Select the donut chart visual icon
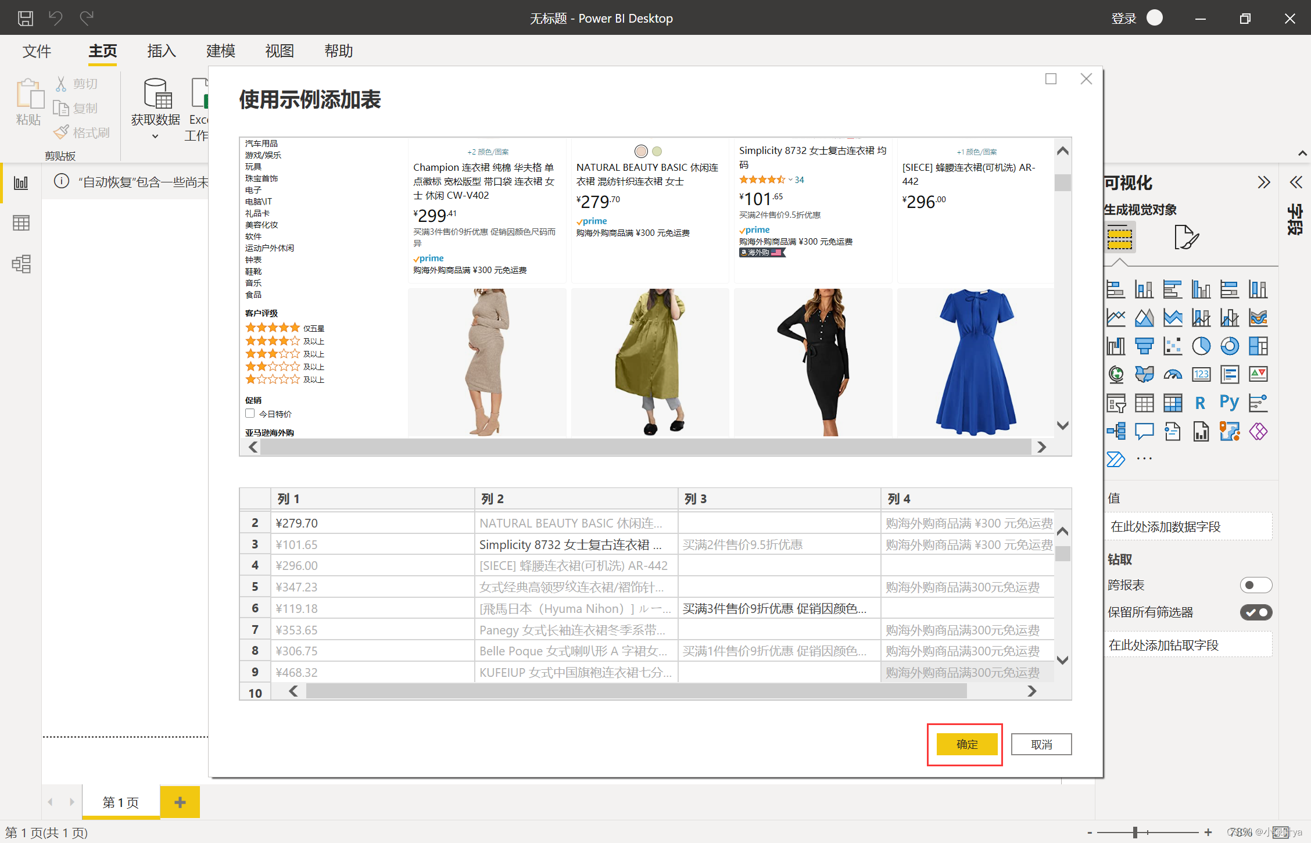Image resolution: width=1311 pixels, height=843 pixels. (1229, 346)
